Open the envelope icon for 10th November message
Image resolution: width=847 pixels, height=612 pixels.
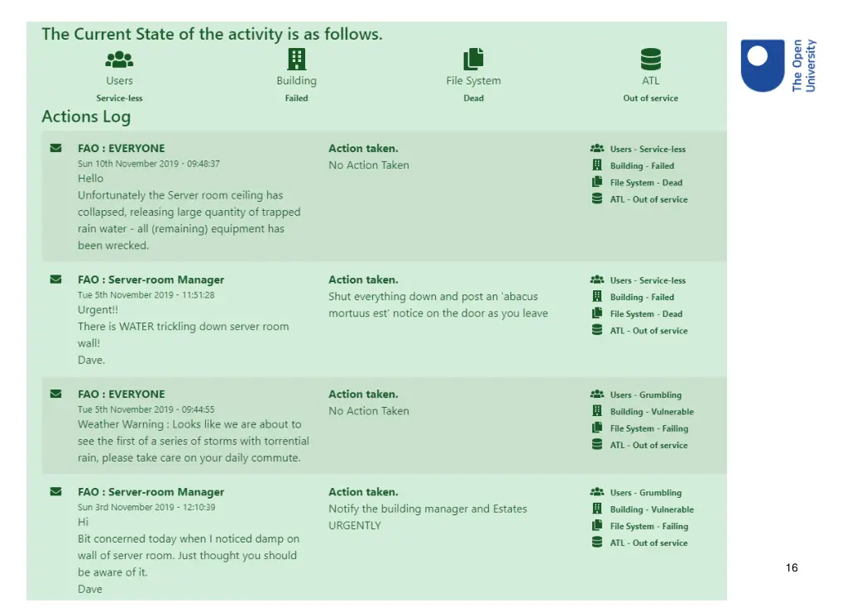pos(55,148)
